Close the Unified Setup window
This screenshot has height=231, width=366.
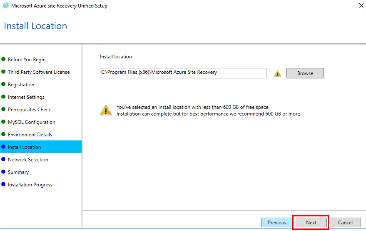click(361, 5)
